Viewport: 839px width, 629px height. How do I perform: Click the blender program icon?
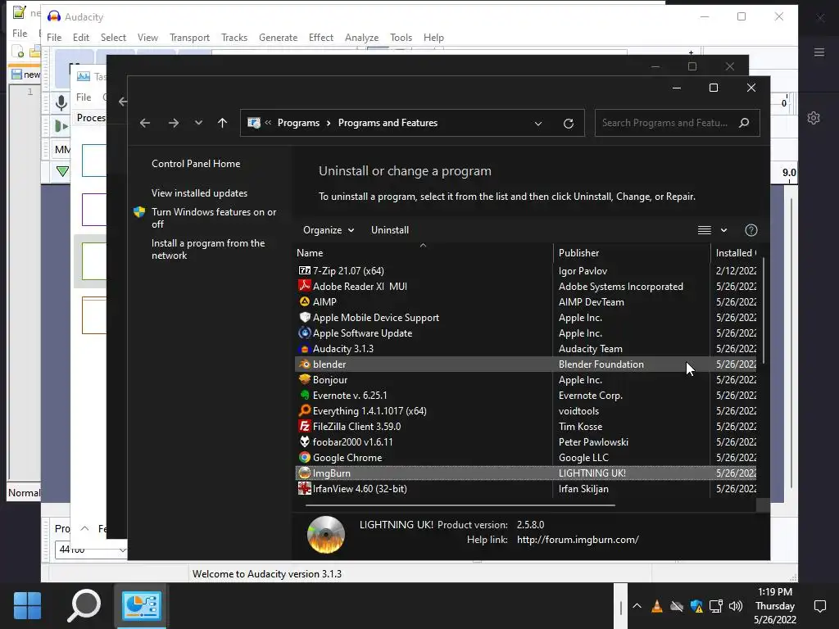pos(305,364)
